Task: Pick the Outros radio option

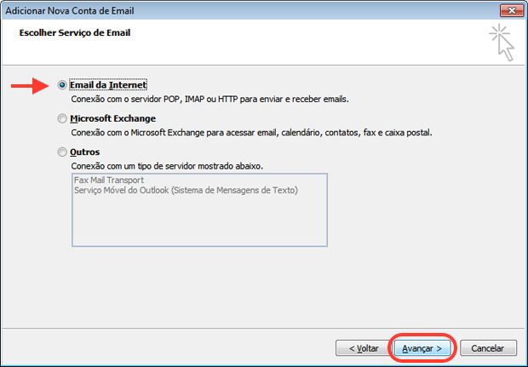Action: pyautogui.click(x=62, y=152)
